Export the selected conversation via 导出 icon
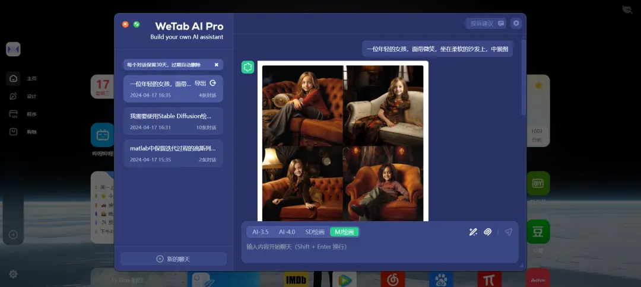641x287 pixels. click(212, 83)
